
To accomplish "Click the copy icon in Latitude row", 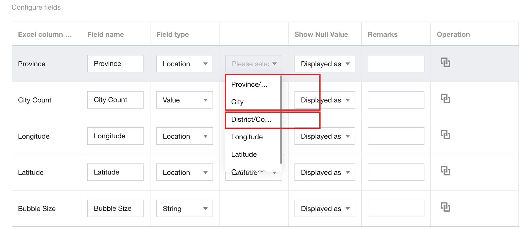I will point(445,171).
